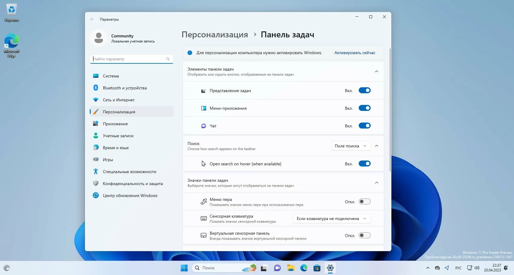Click Активировать сейчас link
The image size is (514, 275).
[355, 53]
